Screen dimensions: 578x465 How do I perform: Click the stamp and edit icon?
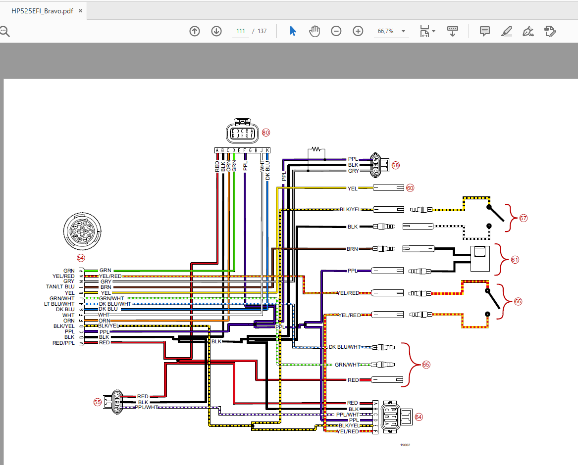(550, 31)
